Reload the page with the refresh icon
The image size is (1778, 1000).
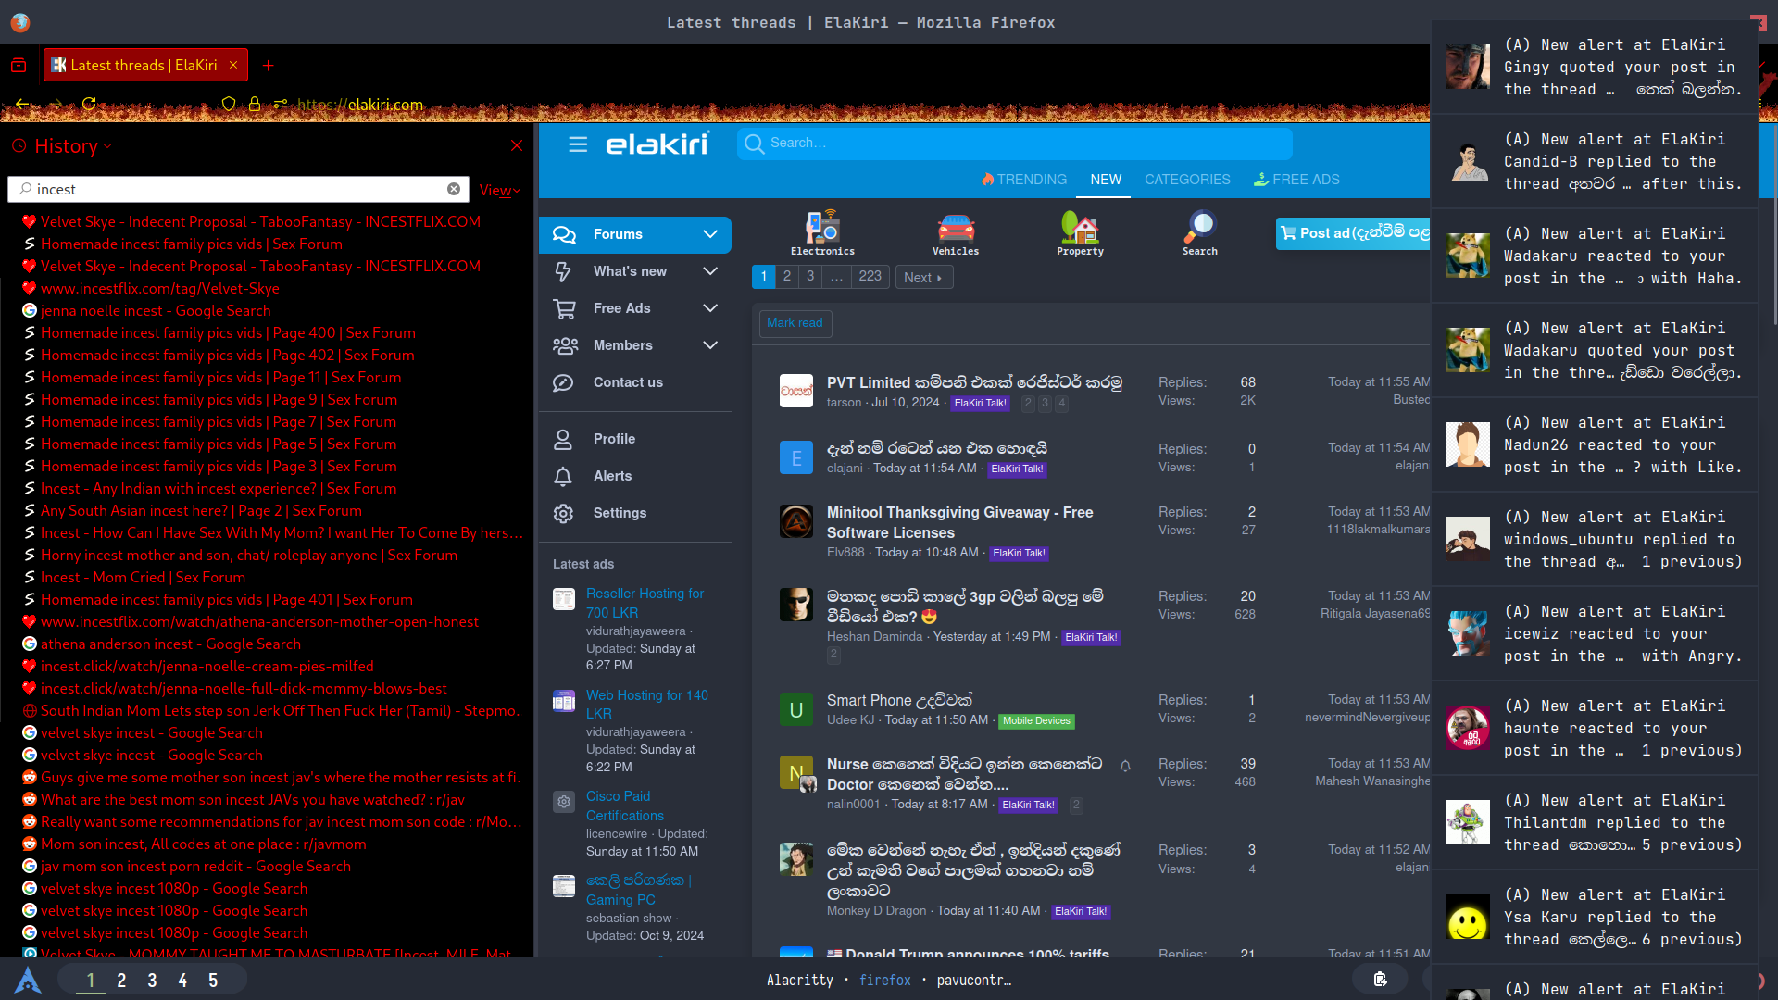tap(89, 104)
